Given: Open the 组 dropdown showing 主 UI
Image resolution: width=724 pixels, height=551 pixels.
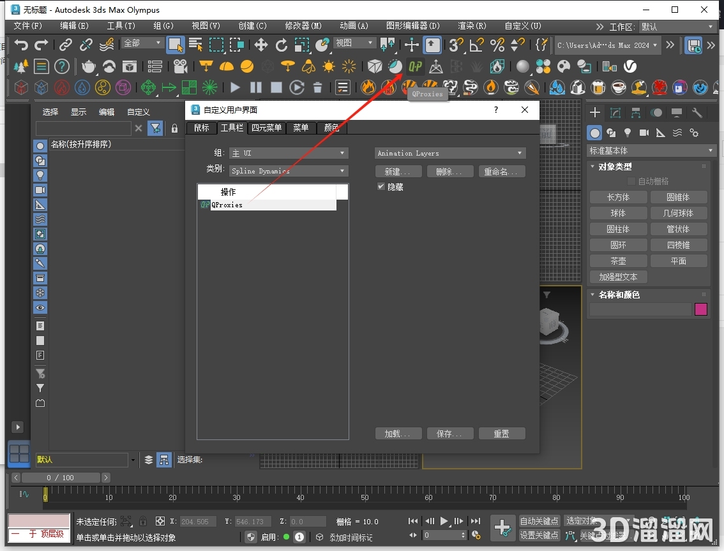Looking at the screenshot, I should 289,153.
